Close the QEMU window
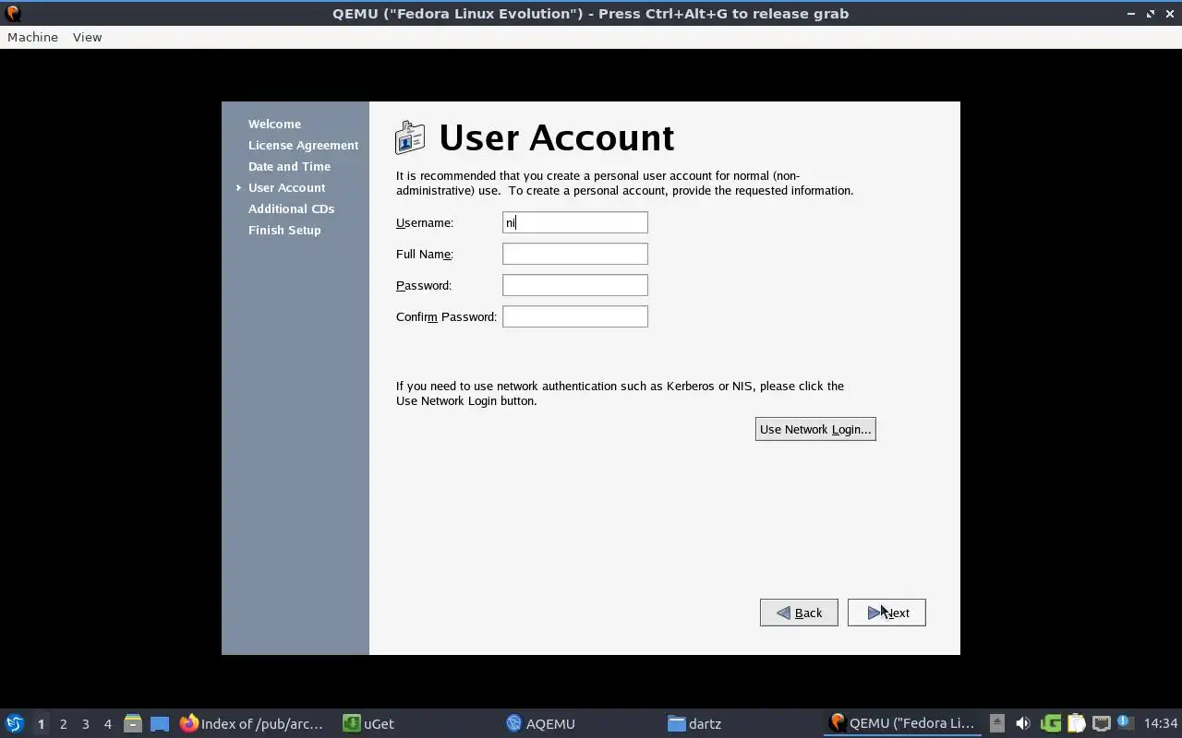 click(1169, 13)
